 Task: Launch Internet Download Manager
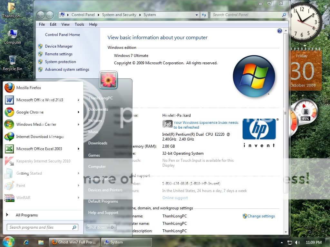point(40,137)
